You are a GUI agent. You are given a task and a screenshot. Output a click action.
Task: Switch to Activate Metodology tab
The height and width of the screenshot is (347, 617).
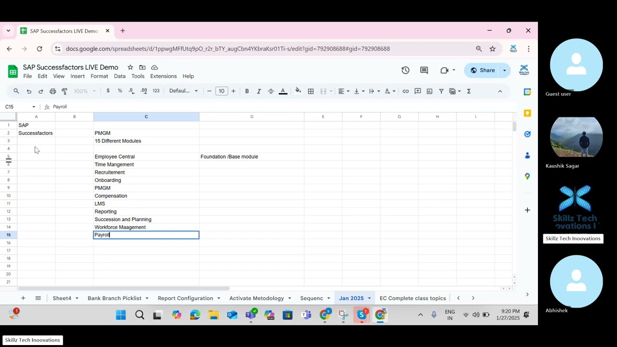256,298
